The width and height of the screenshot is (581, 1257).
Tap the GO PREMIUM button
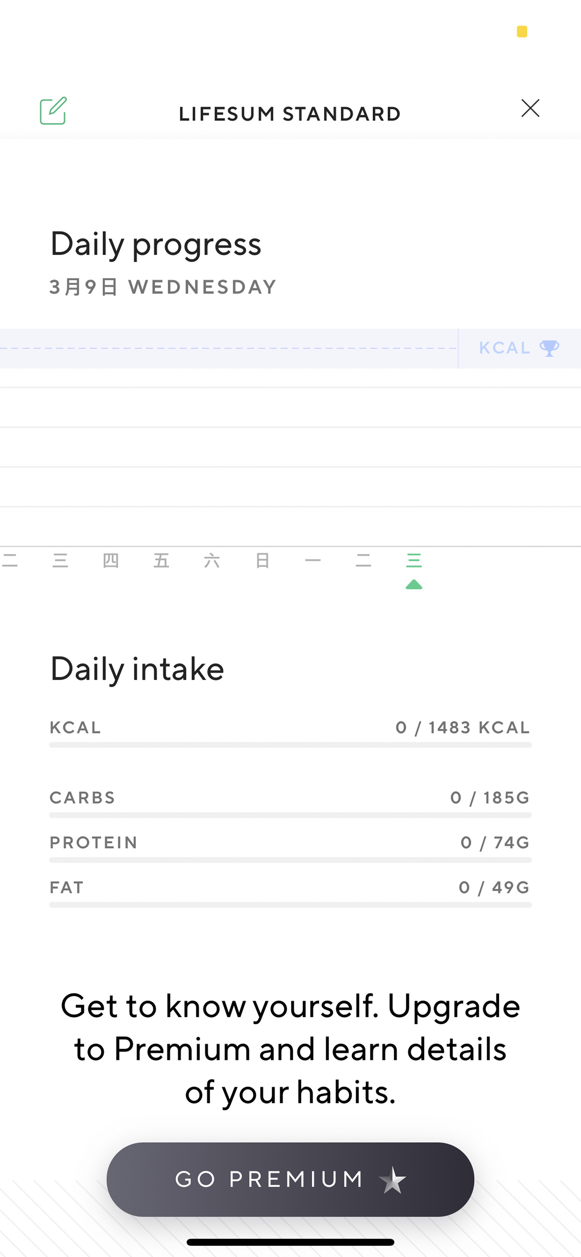tap(290, 1179)
